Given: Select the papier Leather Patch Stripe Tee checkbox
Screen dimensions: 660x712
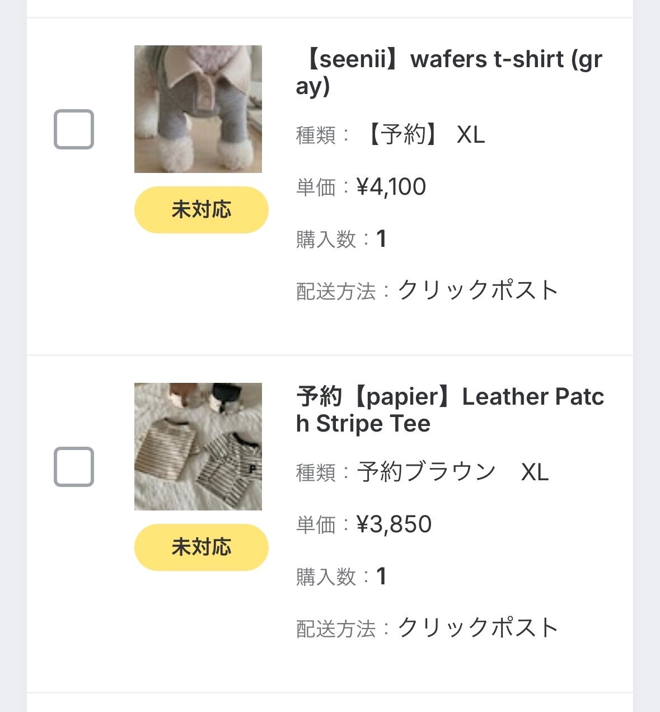Looking at the screenshot, I should (73, 466).
